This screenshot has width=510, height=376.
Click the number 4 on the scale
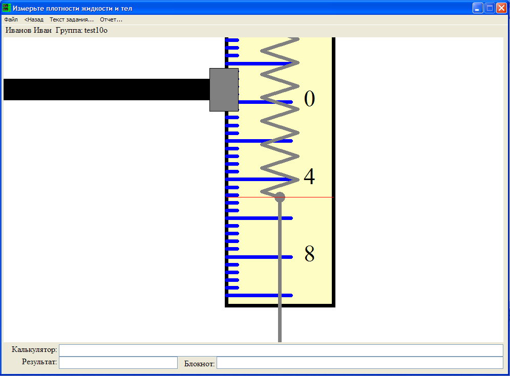309,176
